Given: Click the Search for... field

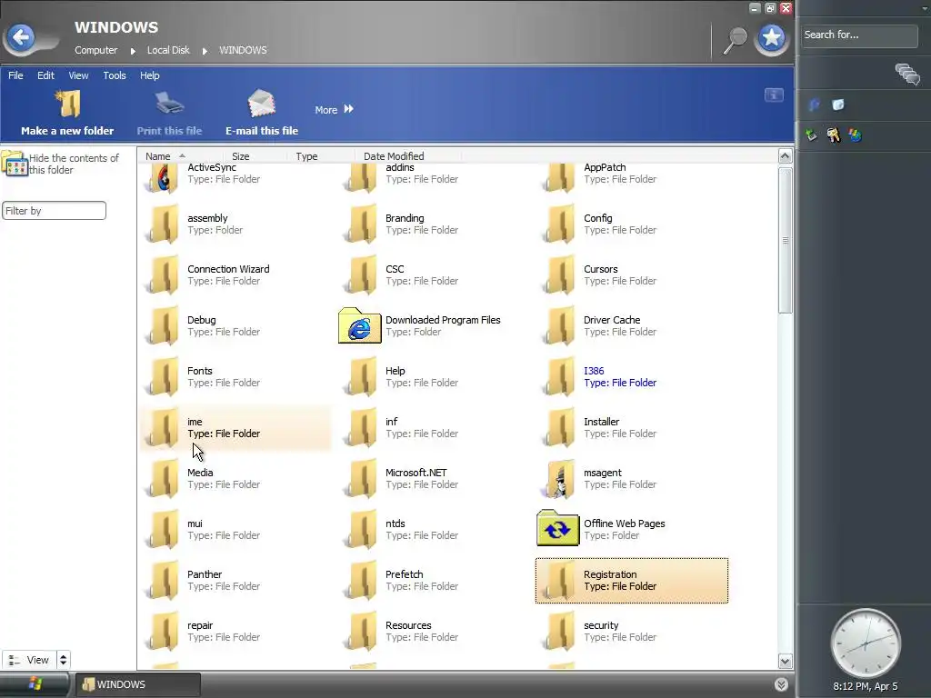Looking at the screenshot, I should 858,35.
